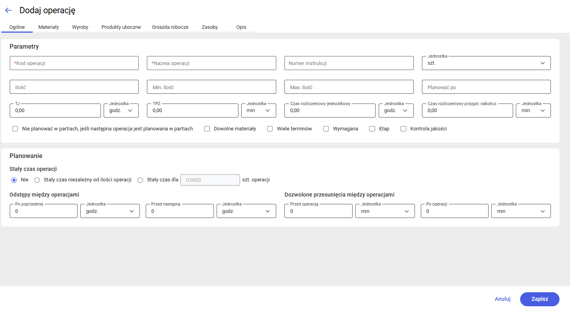This screenshot has height=309, width=570.
Task: Click the Zapisz button
Action: [540, 299]
